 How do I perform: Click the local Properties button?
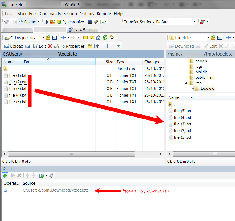coord(72,46)
